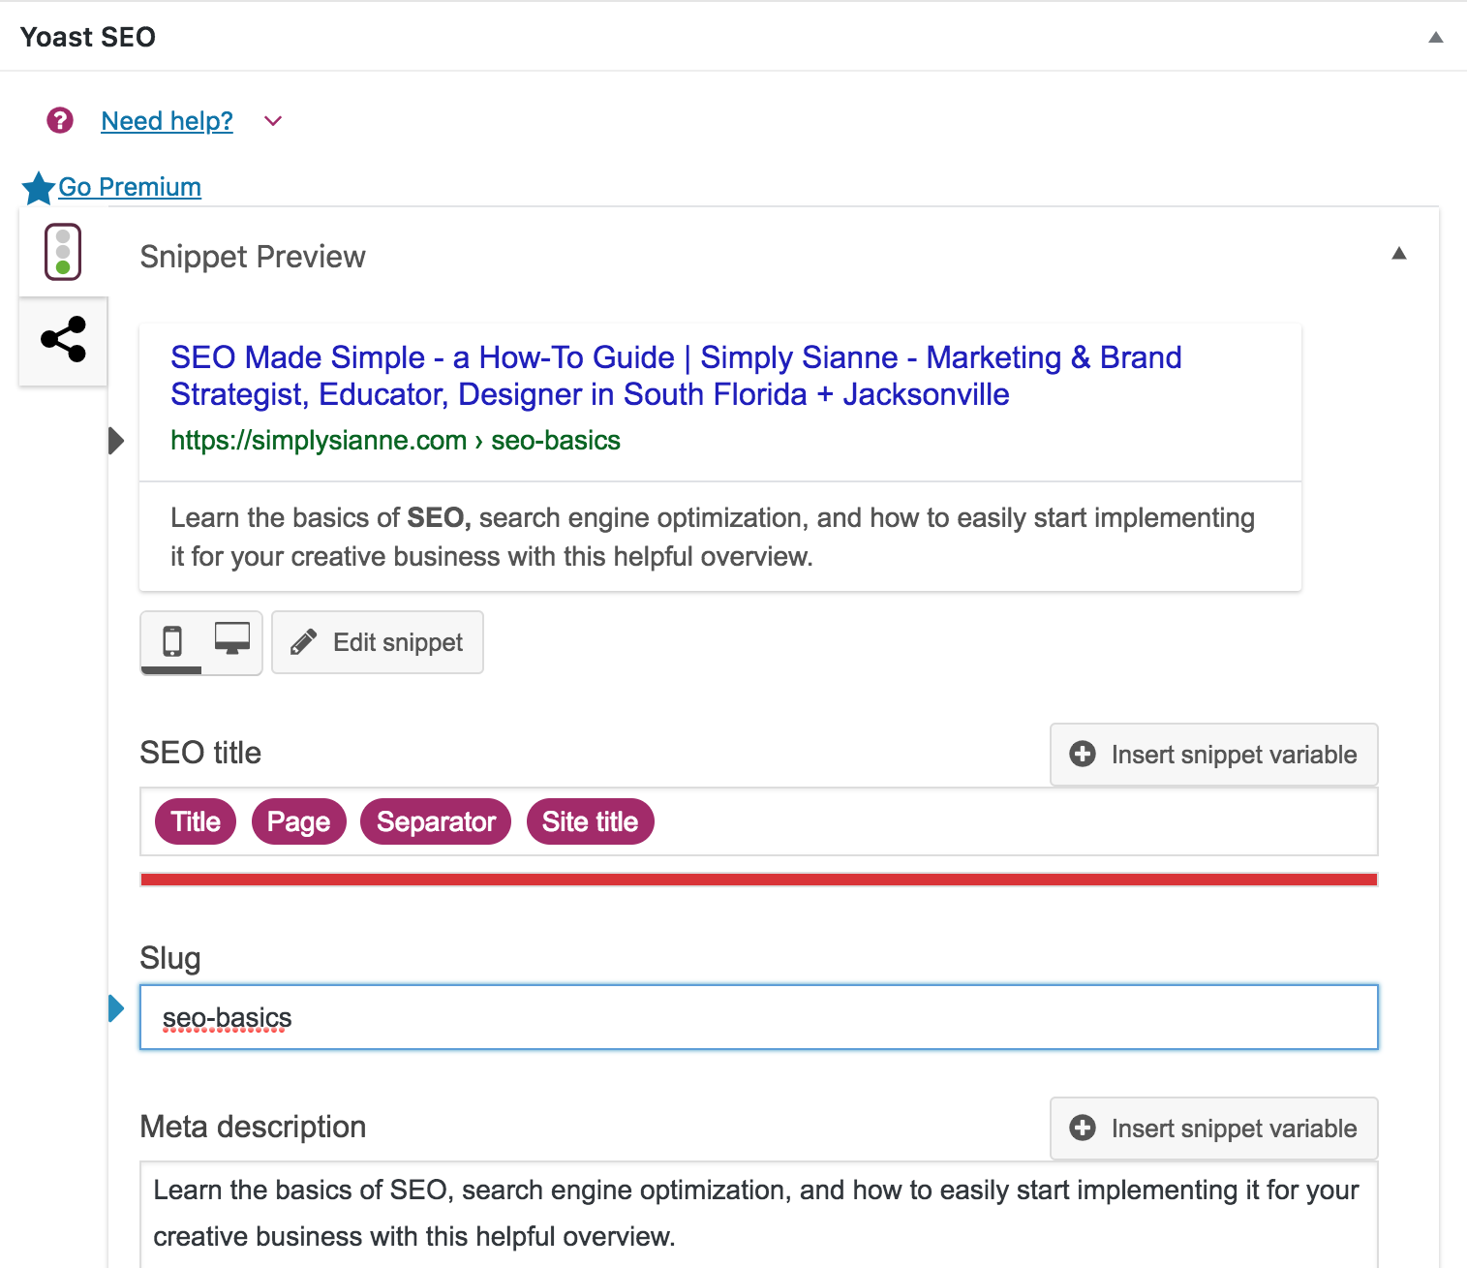This screenshot has width=1467, height=1268.
Task: Select the Page snippet variable pill
Action: [298, 821]
